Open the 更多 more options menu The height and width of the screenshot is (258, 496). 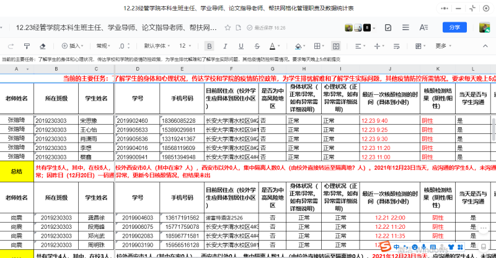tap(444, 46)
